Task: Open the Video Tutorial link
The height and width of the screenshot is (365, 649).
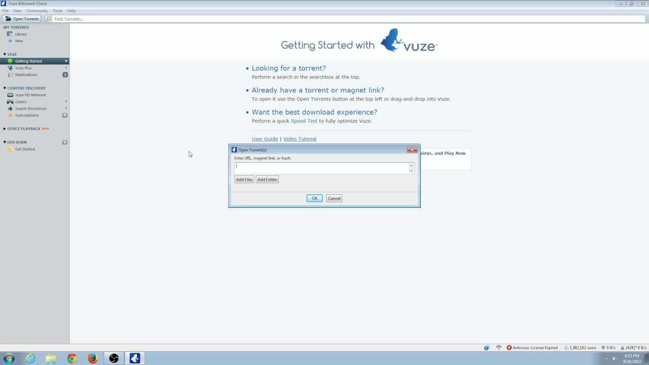Action: pos(300,138)
